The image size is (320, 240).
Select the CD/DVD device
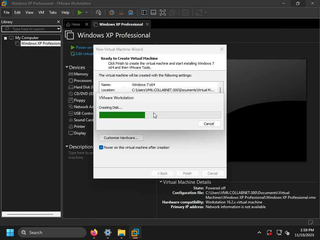click(81, 94)
